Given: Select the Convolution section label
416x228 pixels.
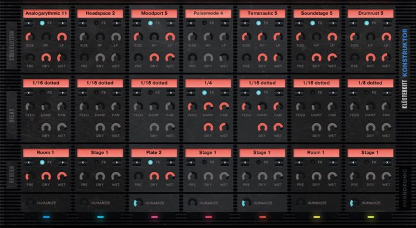Looking at the screenshot, I should coord(12,46).
